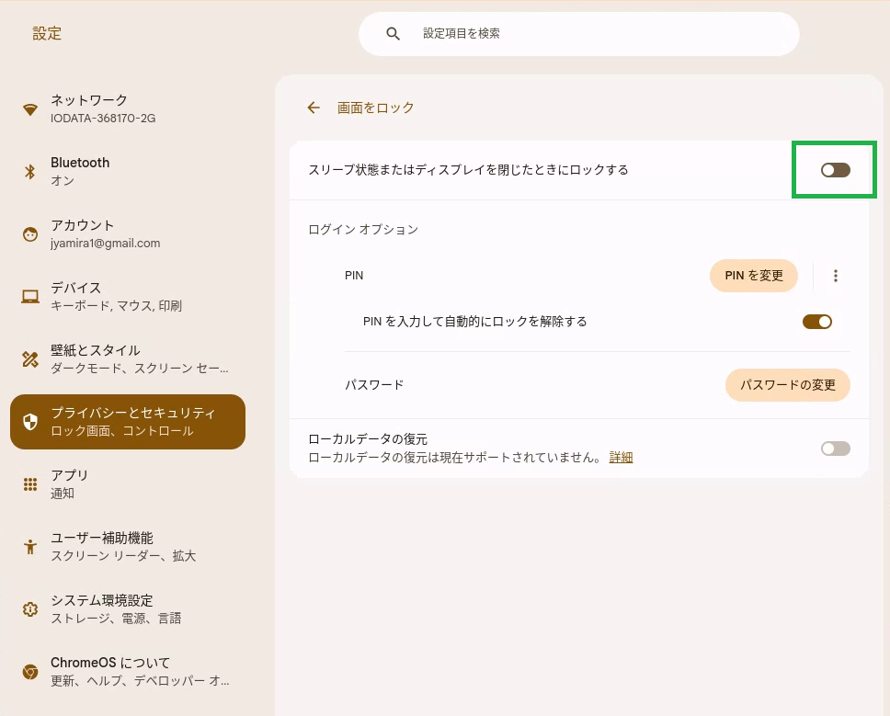Click the laptop device icon
890x716 pixels.
point(30,296)
